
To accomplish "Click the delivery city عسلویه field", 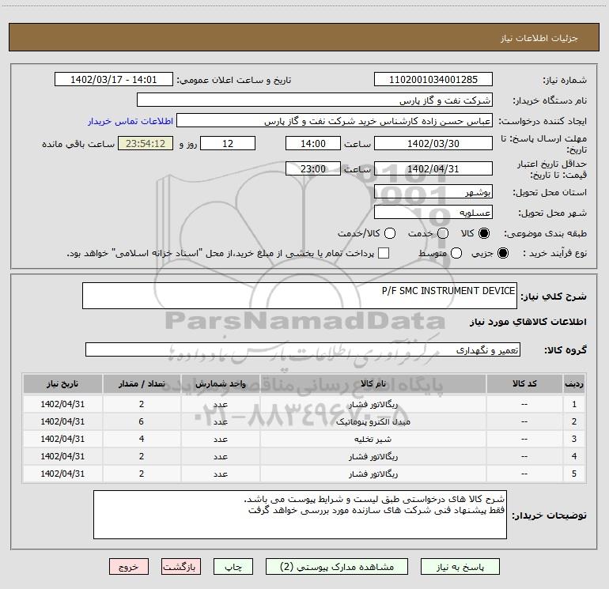I will (433, 212).
